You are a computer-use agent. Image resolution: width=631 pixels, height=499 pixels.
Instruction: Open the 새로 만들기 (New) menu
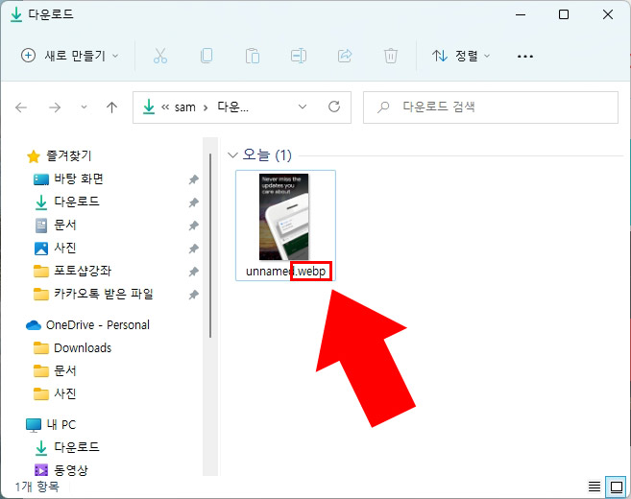point(69,56)
